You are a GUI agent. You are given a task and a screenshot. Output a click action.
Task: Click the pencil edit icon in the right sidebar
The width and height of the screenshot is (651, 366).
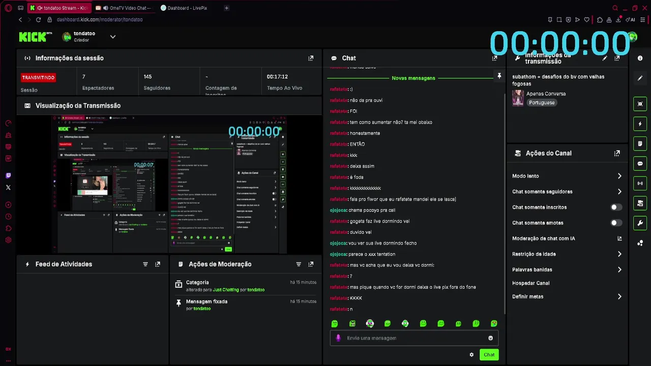pos(640,78)
